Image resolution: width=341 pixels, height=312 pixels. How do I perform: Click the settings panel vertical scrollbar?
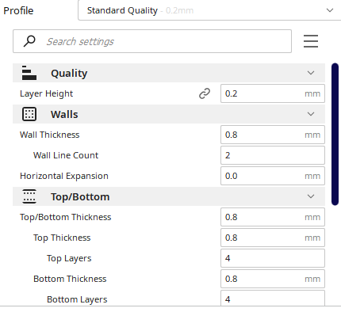point(335,134)
